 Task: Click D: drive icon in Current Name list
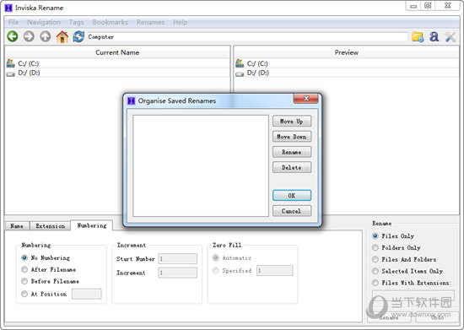click(x=11, y=74)
